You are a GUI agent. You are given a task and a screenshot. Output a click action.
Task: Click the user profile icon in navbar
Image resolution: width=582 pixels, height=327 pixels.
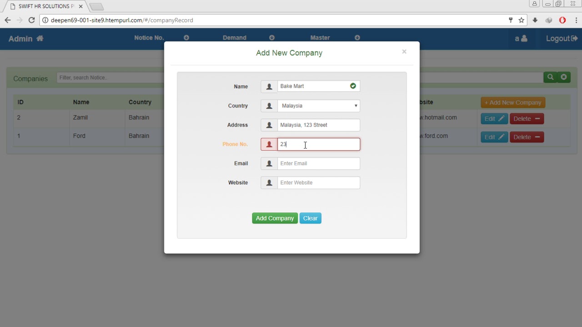524,39
